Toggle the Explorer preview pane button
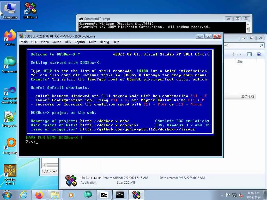The height and width of the screenshot is (200, 267). 250,54
